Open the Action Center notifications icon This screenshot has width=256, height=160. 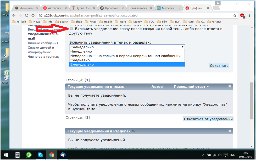click(x=226, y=155)
